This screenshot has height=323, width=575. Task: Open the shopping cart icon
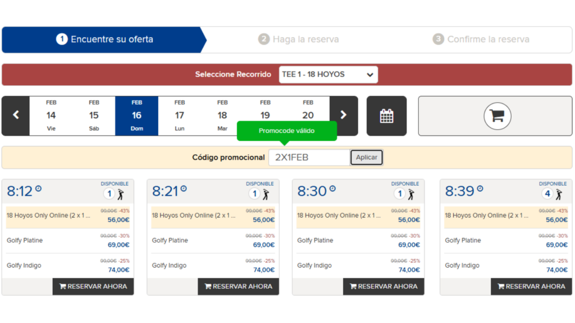coord(497,116)
